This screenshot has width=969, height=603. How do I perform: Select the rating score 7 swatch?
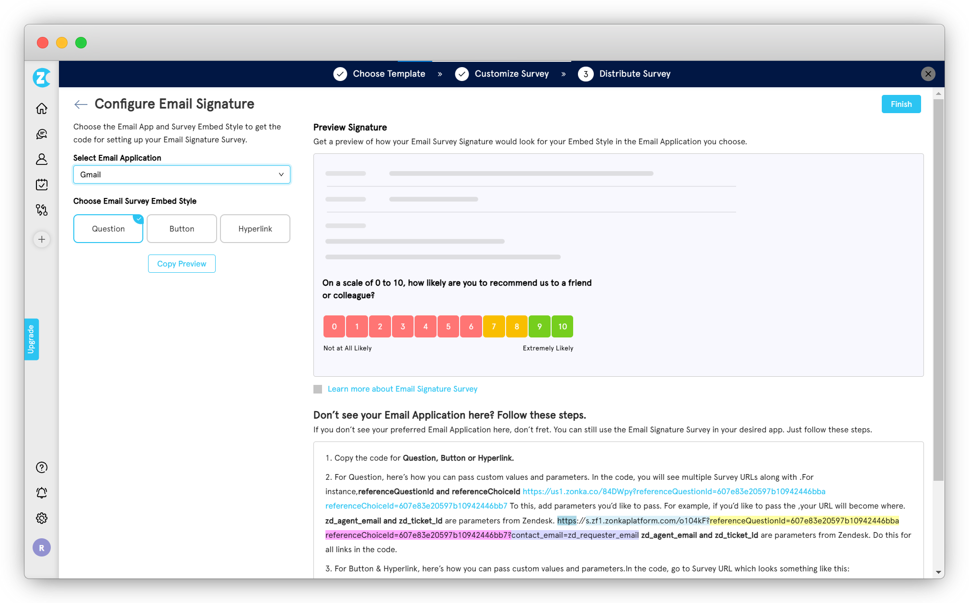tap(494, 326)
